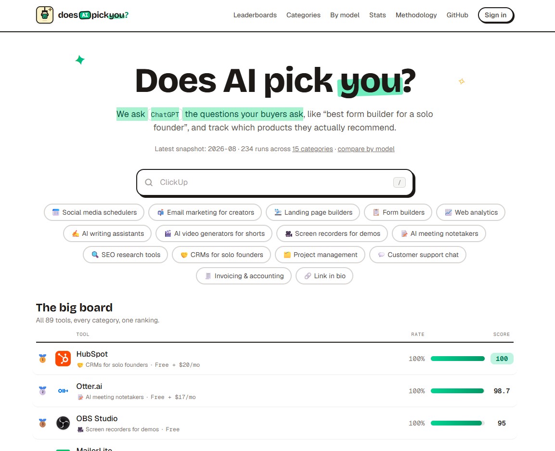Choose the AI meeting notetakers chip
This screenshot has width=555, height=451.
pyautogui.click(x=439, y=233)
